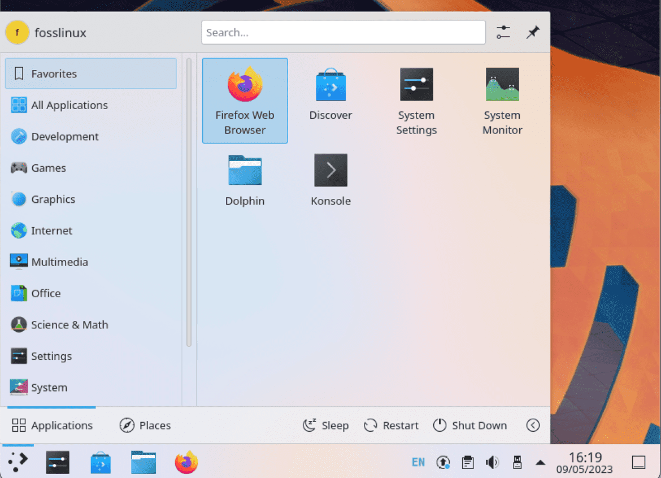Launch the Konsole terminal
The width and height of the screenshot is (661, 478).
330,179
